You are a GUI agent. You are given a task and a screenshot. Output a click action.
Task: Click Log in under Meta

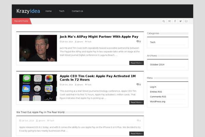153,87
